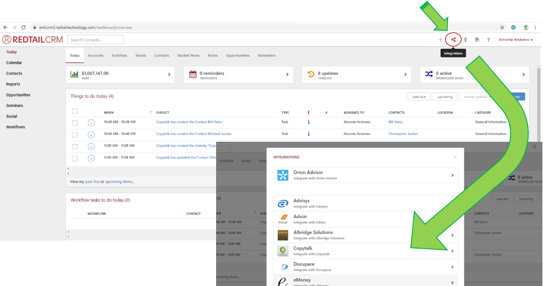
Task: Click the chevron on the Docupace integration row
Action: pyautogui.click(x=452, y=267)
